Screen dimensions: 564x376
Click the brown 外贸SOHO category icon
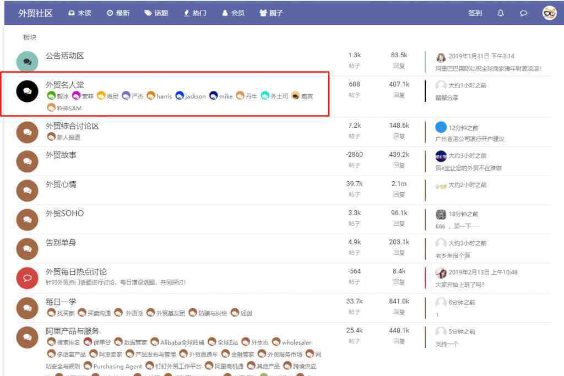coord(27,220)
